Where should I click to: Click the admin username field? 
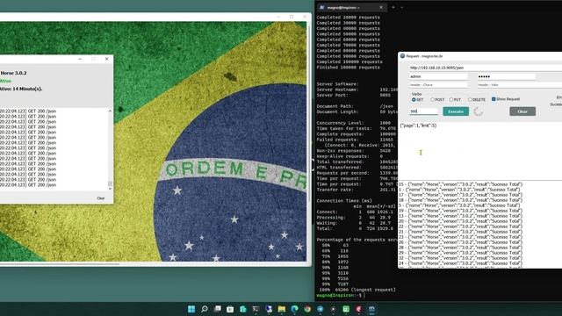point(439,76)
